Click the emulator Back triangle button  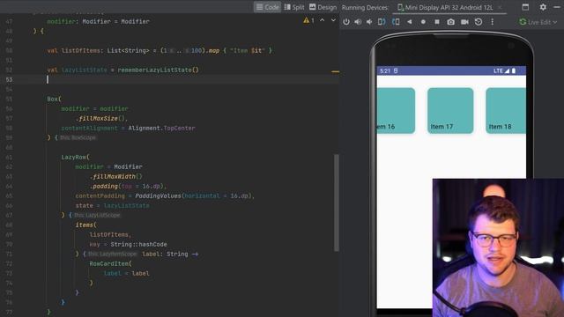[409, 22]
